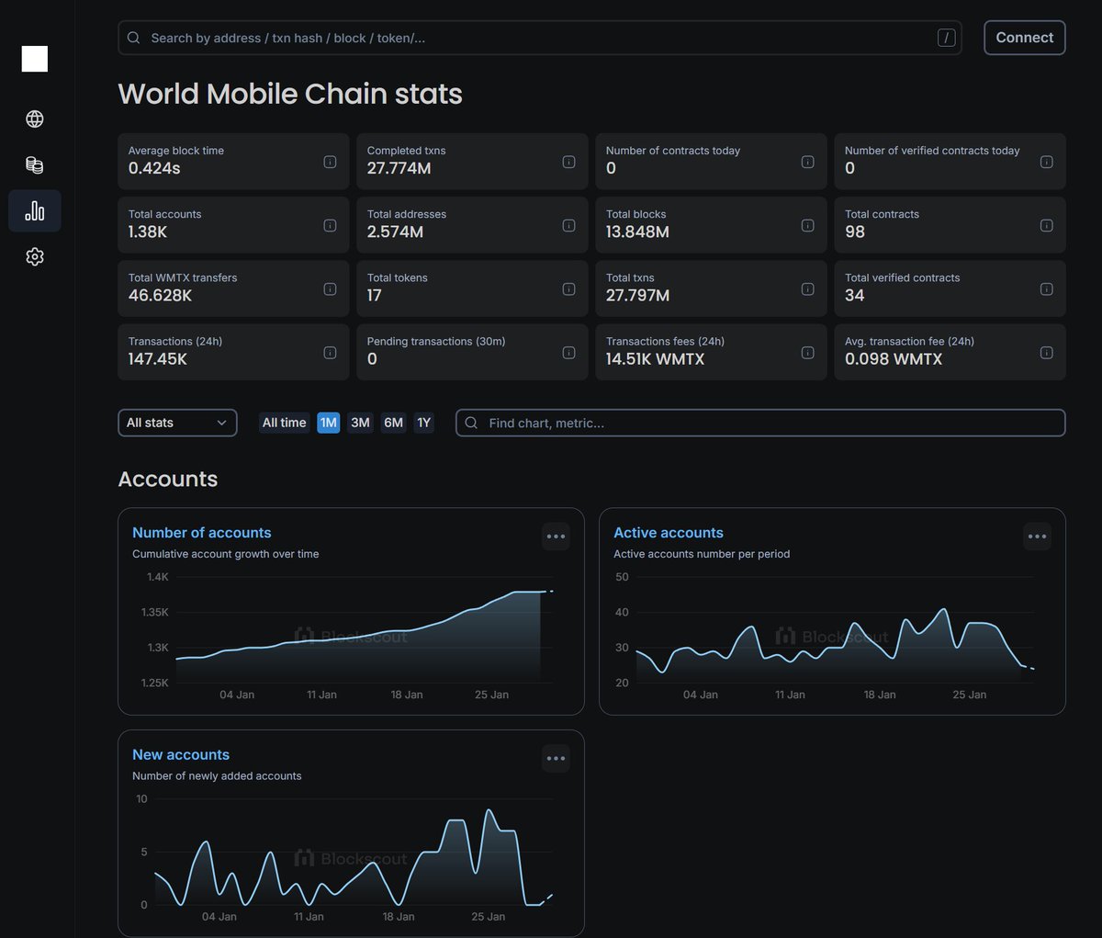The image size is (1102, 938).
Task: Switch to the 6M time range
Action: (x=393, y=423)
